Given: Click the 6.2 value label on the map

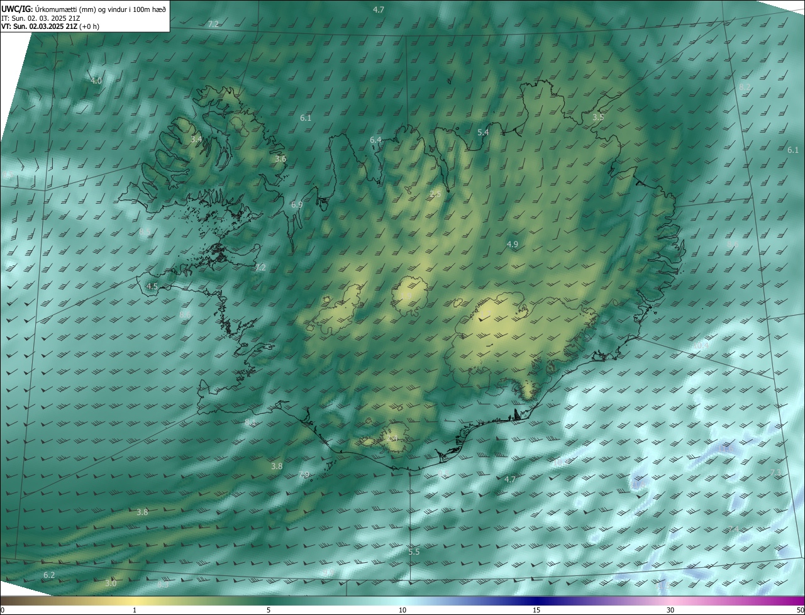Looking at the screenshot, I should pyautogui.click(x=49, y=575).
